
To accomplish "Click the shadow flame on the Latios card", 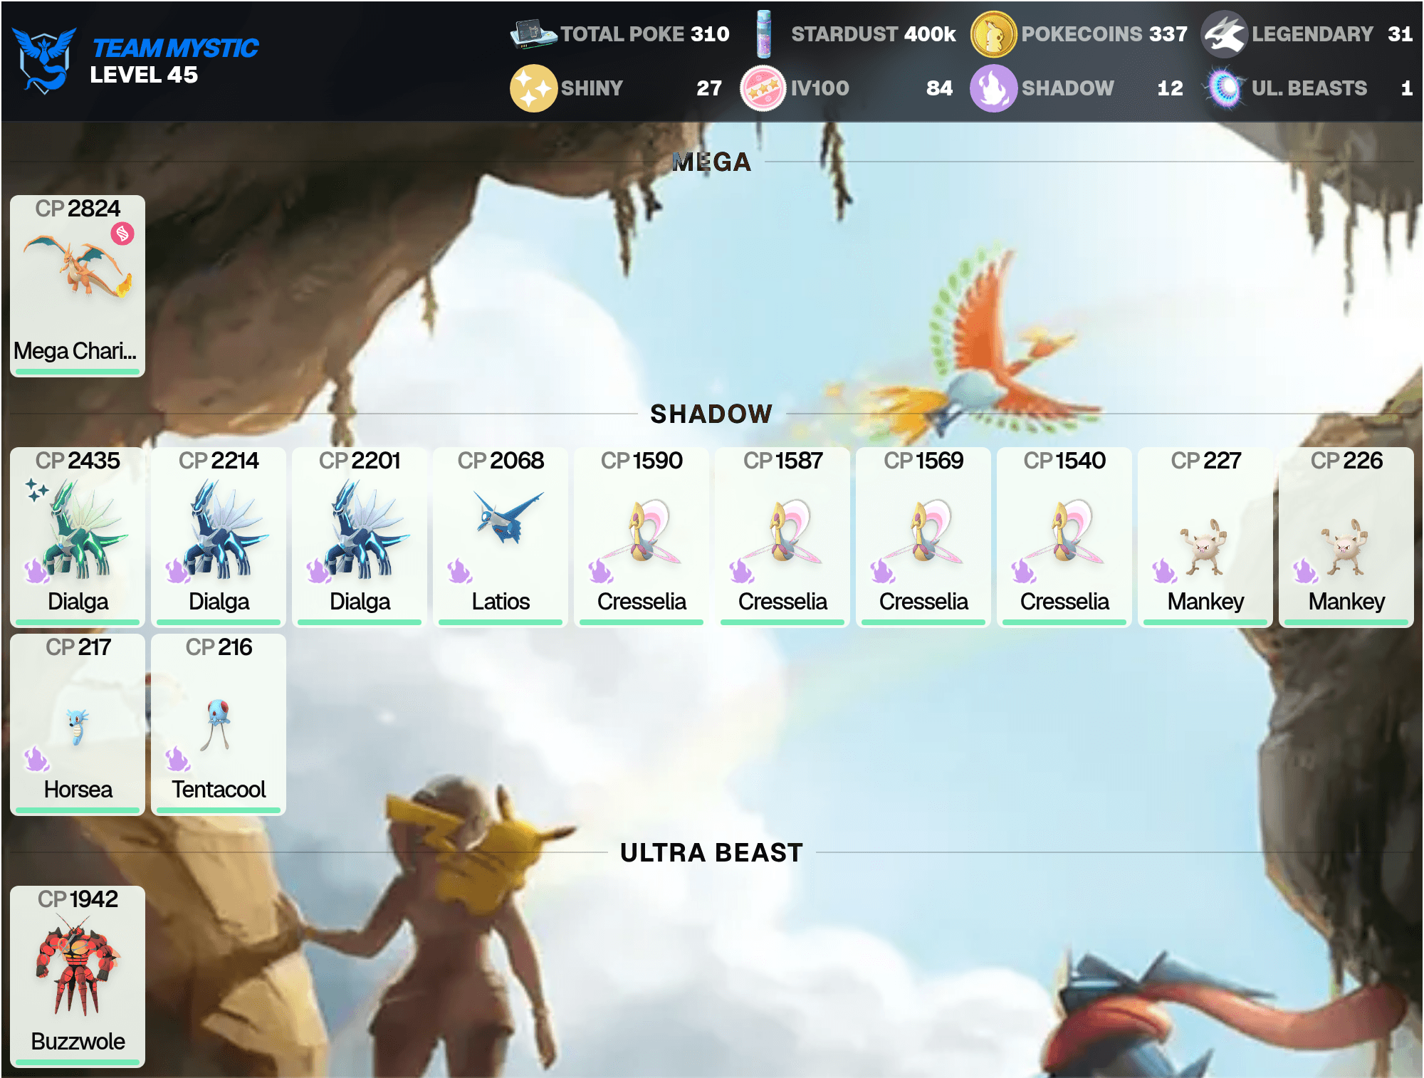I will tap(459, 570).
